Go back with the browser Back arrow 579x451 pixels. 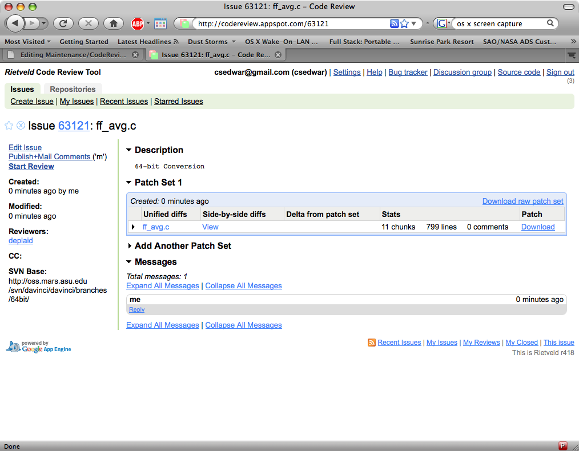[15, 23]
